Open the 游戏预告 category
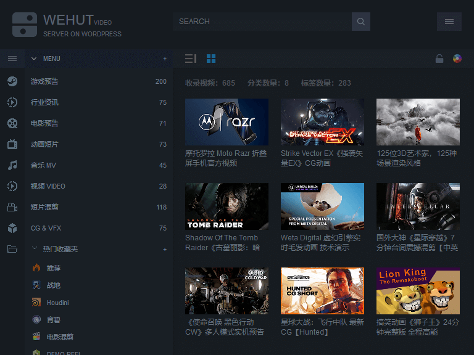This screenshot has height=355, width=474. (99, 81)
